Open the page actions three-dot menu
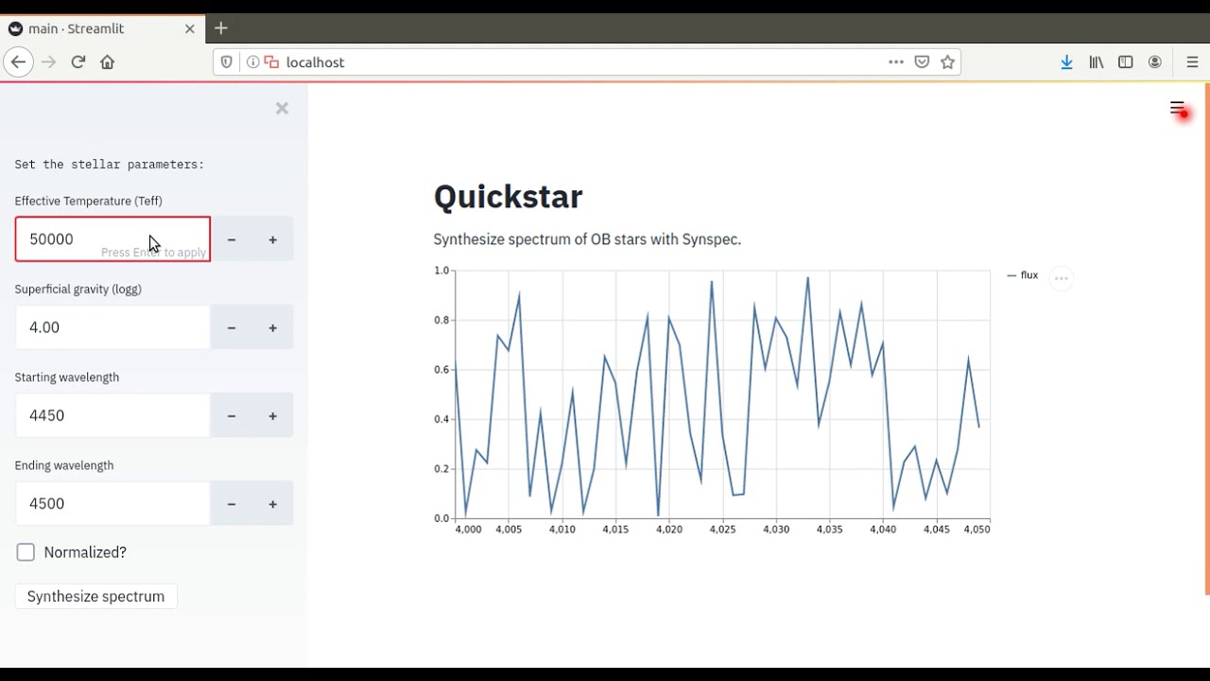Image resolution: width=1210 pixels, height=681 pixels. [896, 62]
